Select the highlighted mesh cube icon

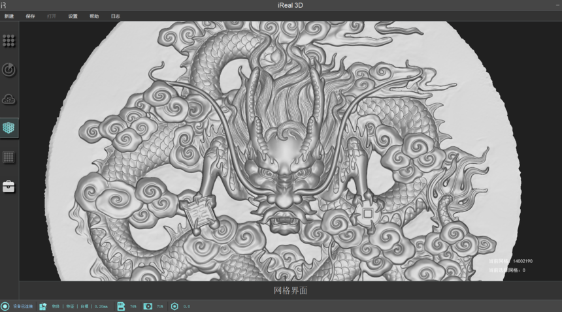pos(8,128)
